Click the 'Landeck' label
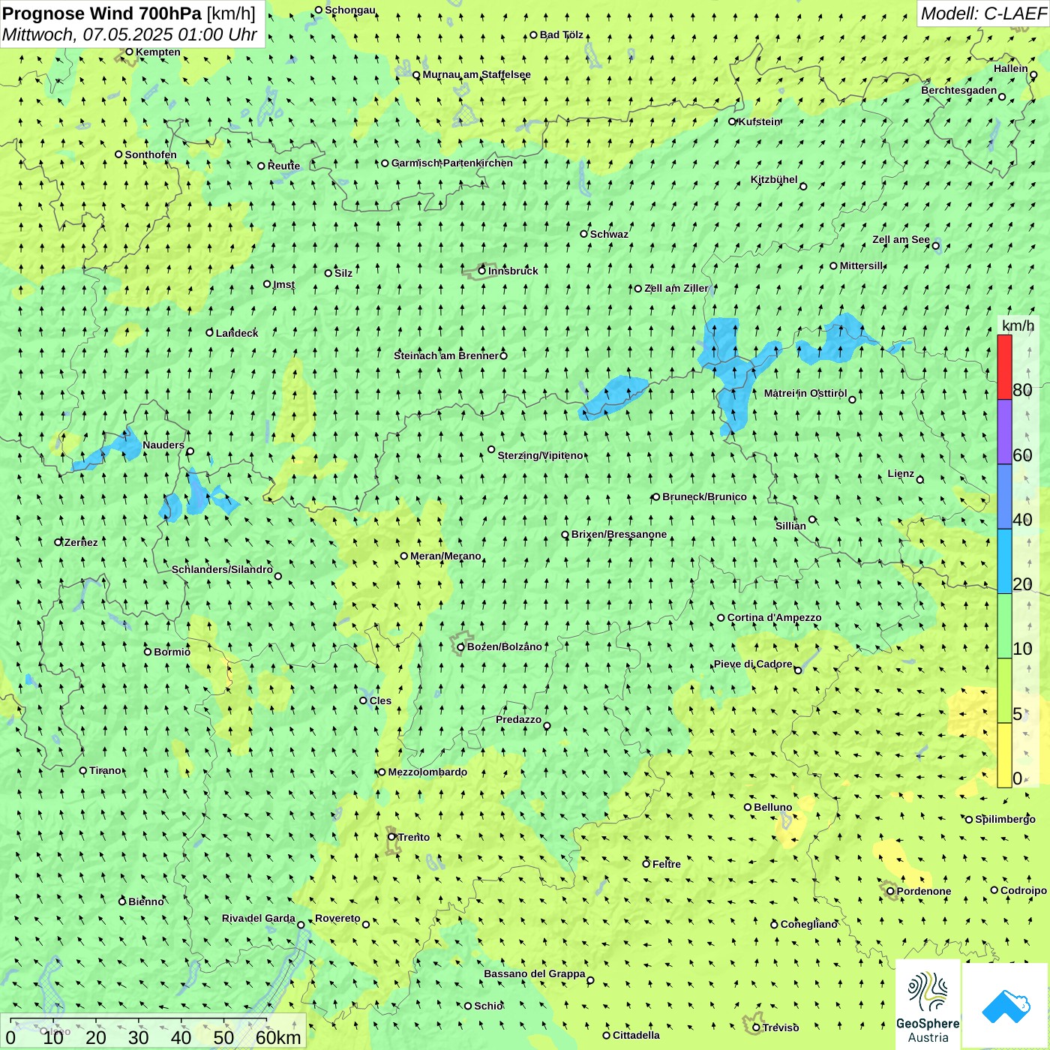The height and width of the screenshot is (1050, 1050). point(237,333)
